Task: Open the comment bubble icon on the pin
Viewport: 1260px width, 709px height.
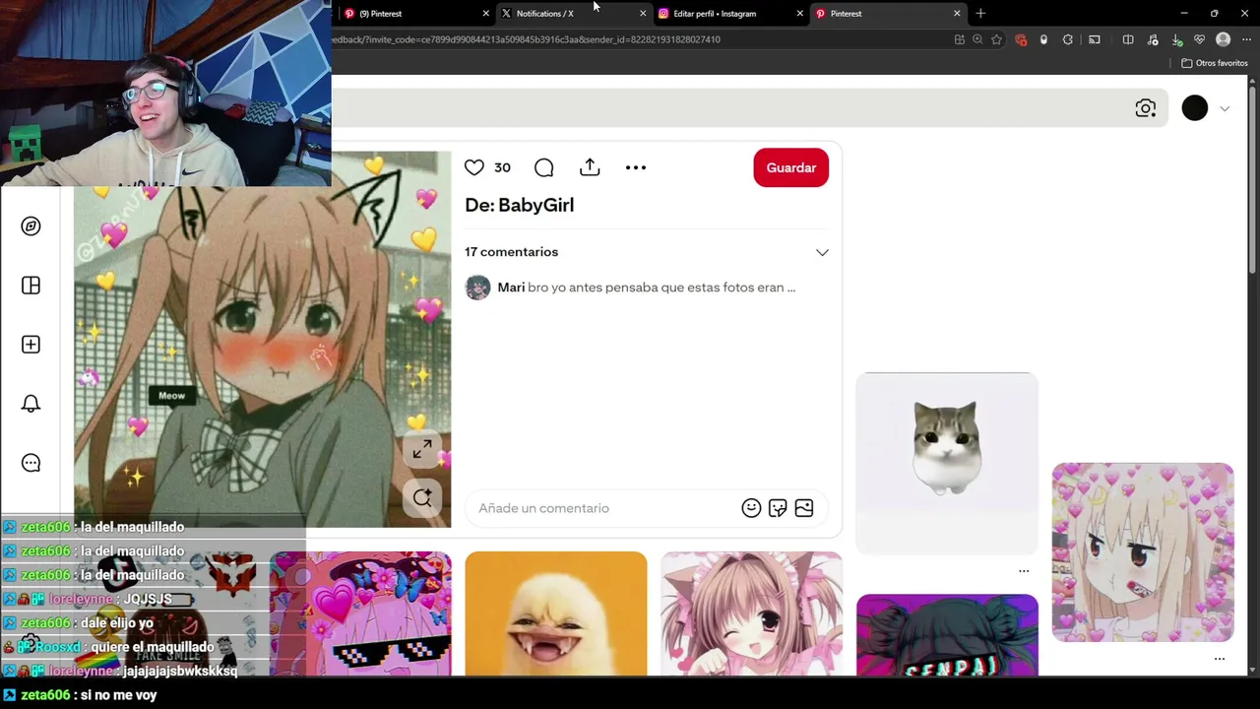Action: click(x=543, y=167)
